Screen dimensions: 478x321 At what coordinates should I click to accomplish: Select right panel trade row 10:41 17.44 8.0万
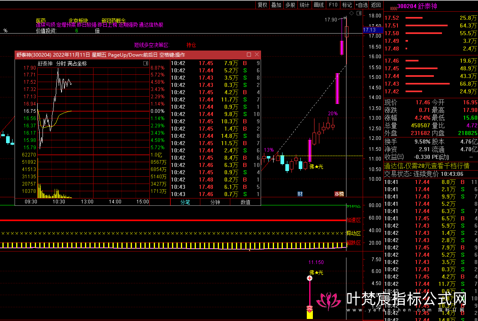click(431, 182)
